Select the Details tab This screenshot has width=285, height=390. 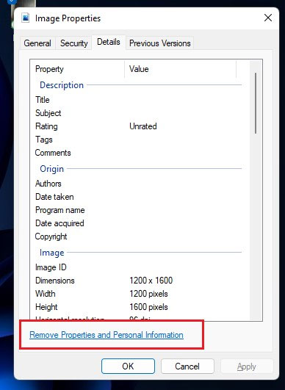(x=109, y=42)
